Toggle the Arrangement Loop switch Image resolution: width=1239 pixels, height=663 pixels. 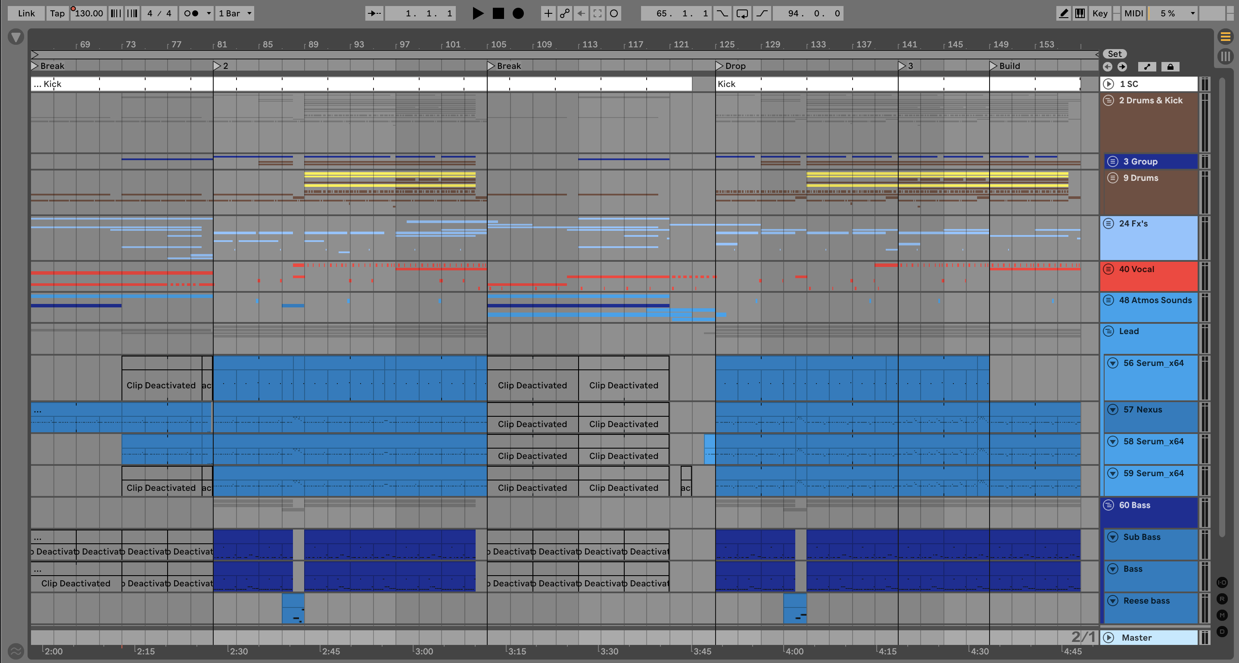pos(742,13)
